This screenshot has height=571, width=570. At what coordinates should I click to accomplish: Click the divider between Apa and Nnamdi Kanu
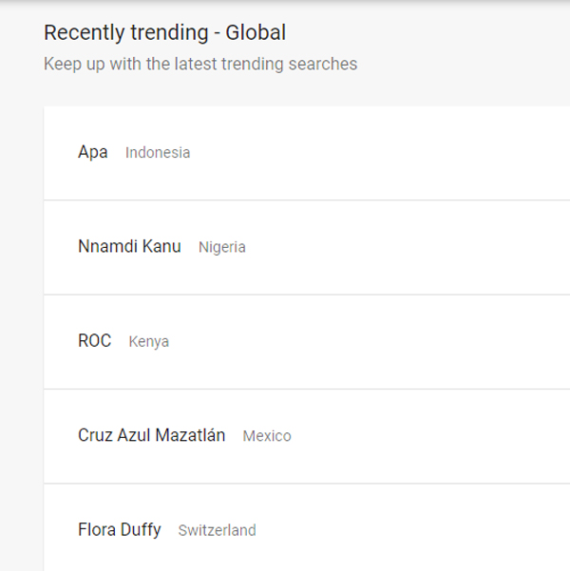click(x=304, y=200)
